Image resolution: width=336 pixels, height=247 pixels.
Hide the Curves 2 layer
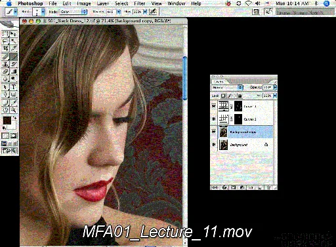[x=214, y=119]
